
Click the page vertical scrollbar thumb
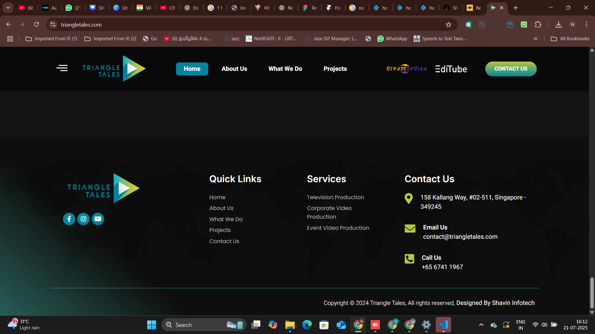[x=592, y=292]
